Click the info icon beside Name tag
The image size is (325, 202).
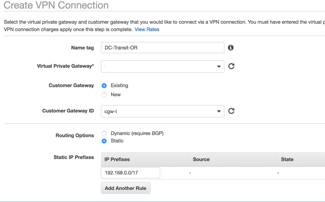[x=231, y=48]
